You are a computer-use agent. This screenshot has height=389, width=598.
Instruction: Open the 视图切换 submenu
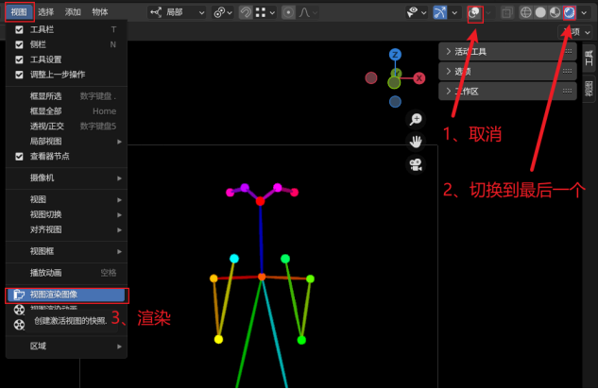[66, 214]
